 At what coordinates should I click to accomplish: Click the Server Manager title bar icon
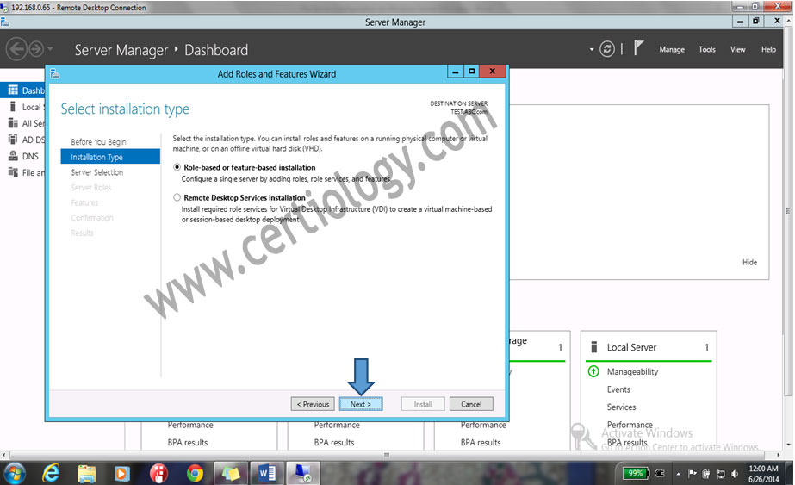[4, 22]
